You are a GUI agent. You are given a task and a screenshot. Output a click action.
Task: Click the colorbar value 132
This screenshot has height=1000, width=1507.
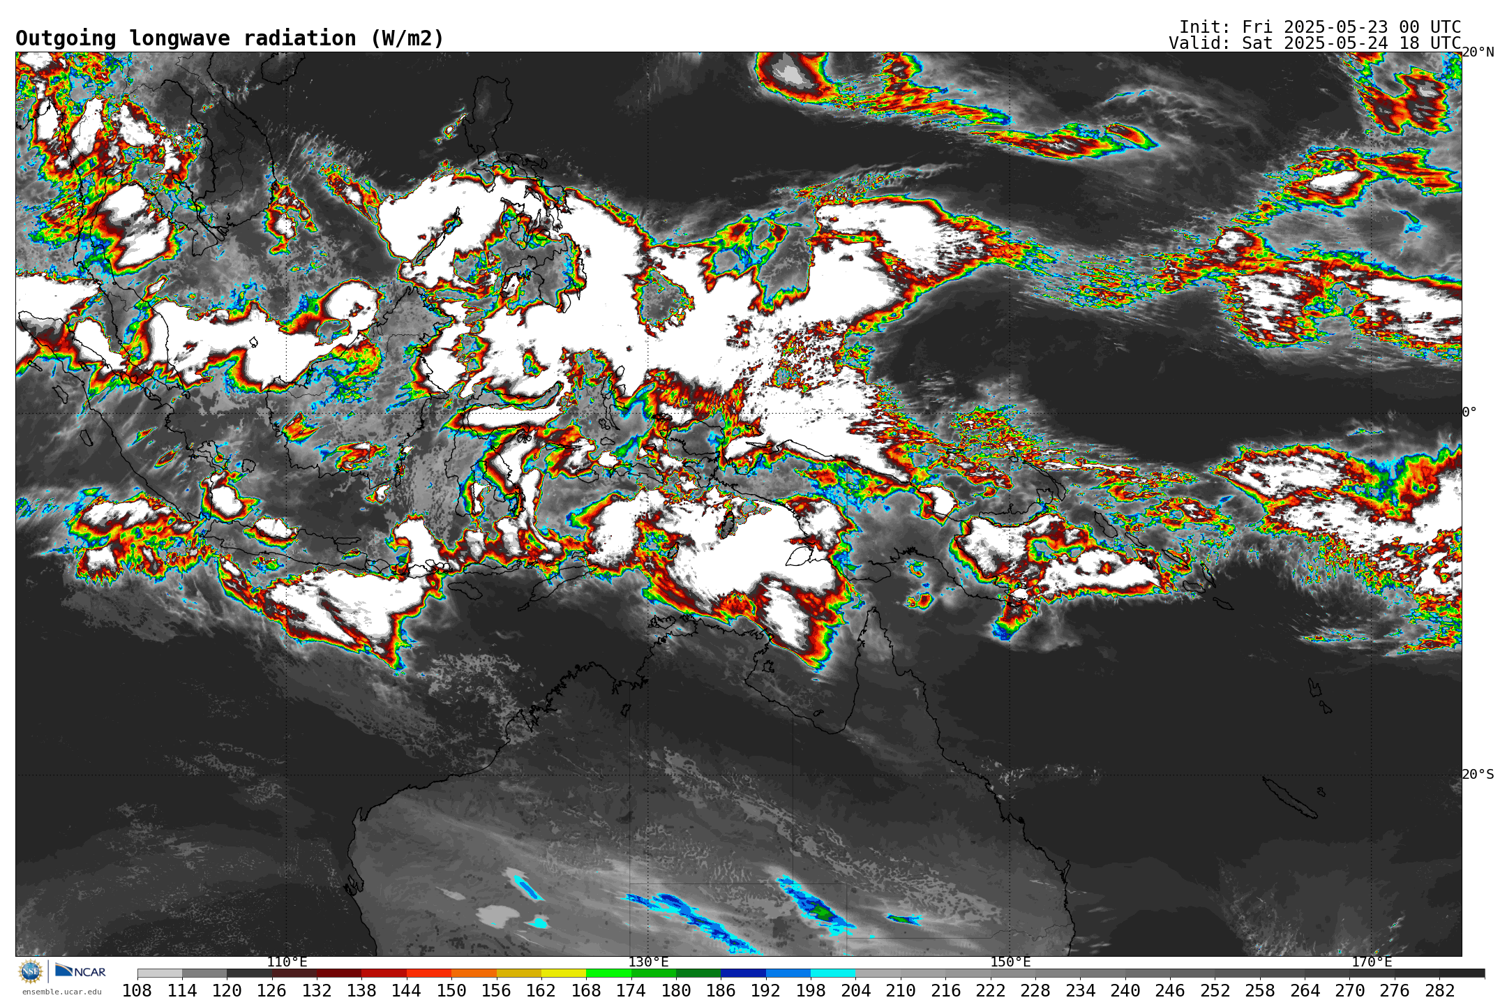(317, 990)
